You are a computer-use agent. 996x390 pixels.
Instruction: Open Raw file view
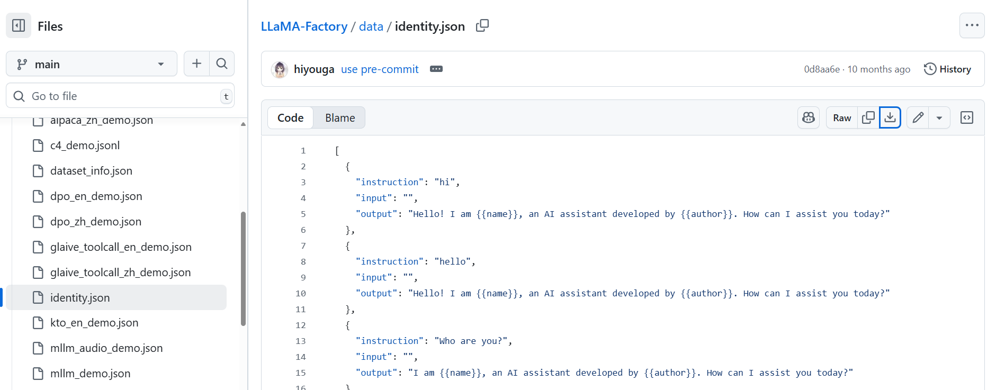tap(842, 117)
